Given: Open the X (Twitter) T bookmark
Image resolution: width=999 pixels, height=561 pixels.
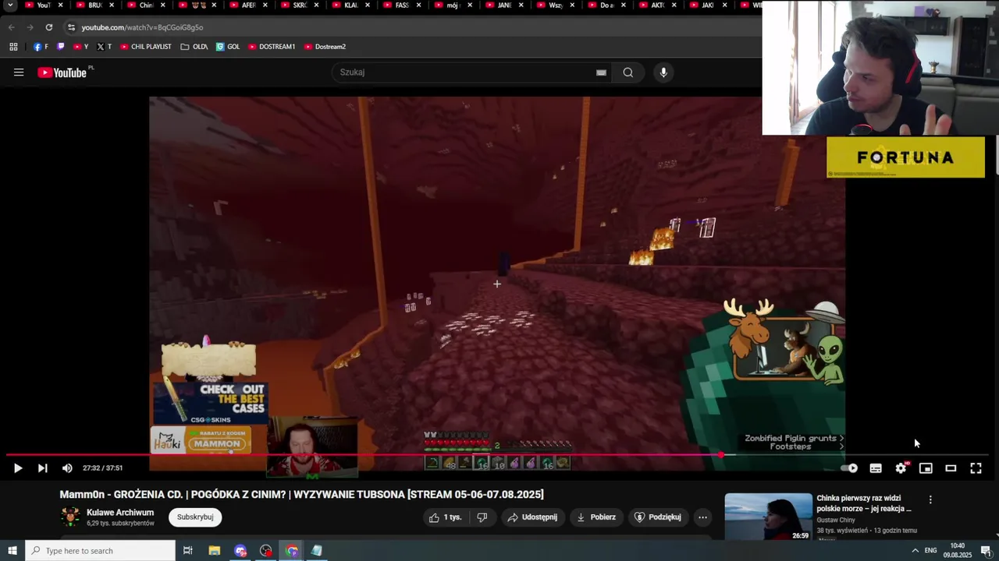Looking at the screenshot, I should click(x=104, y=47).
